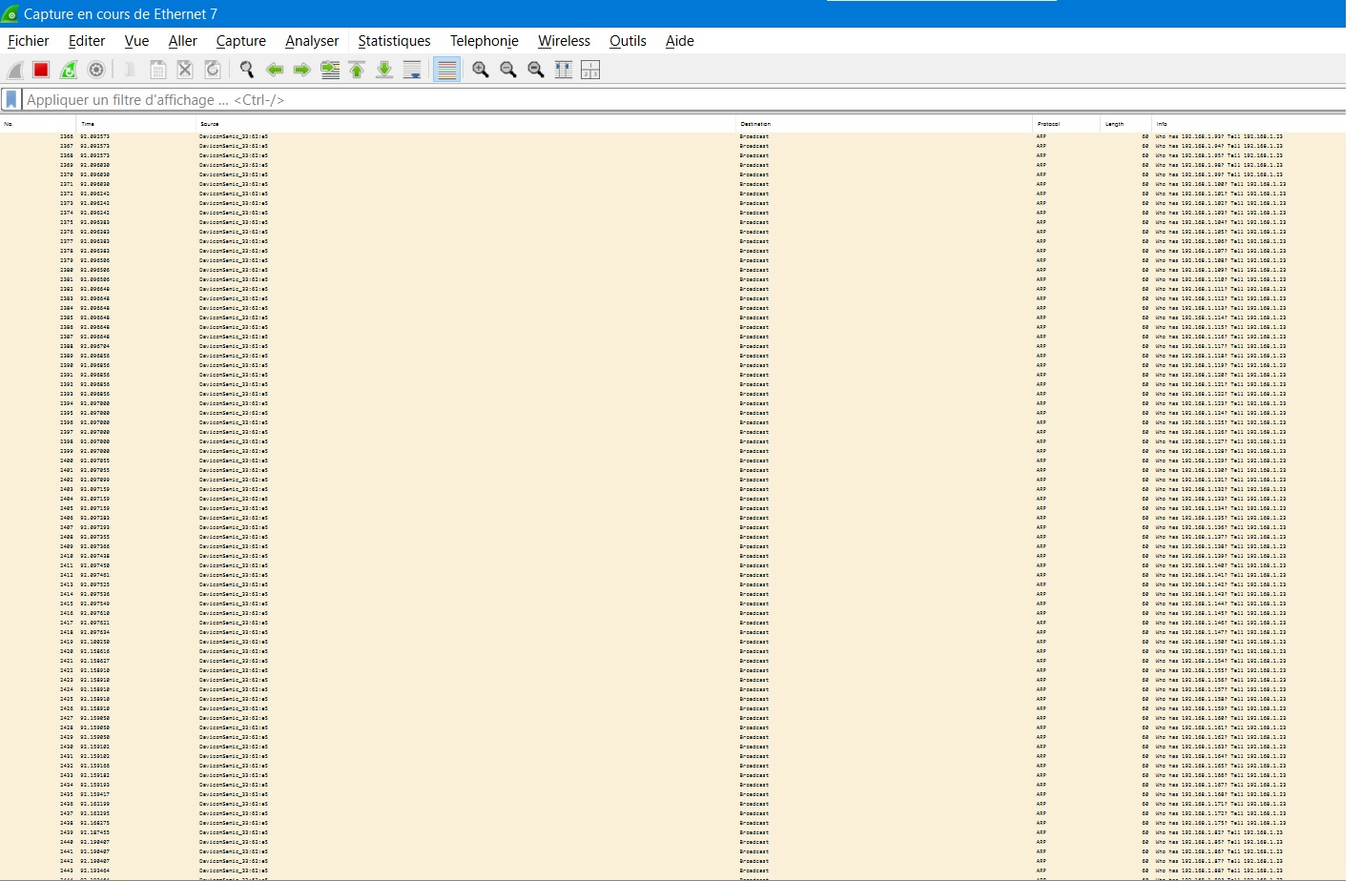The image size is (1362, 881).
Task: Click the Wireshark icon in the title bar
Action: (10, 14)
